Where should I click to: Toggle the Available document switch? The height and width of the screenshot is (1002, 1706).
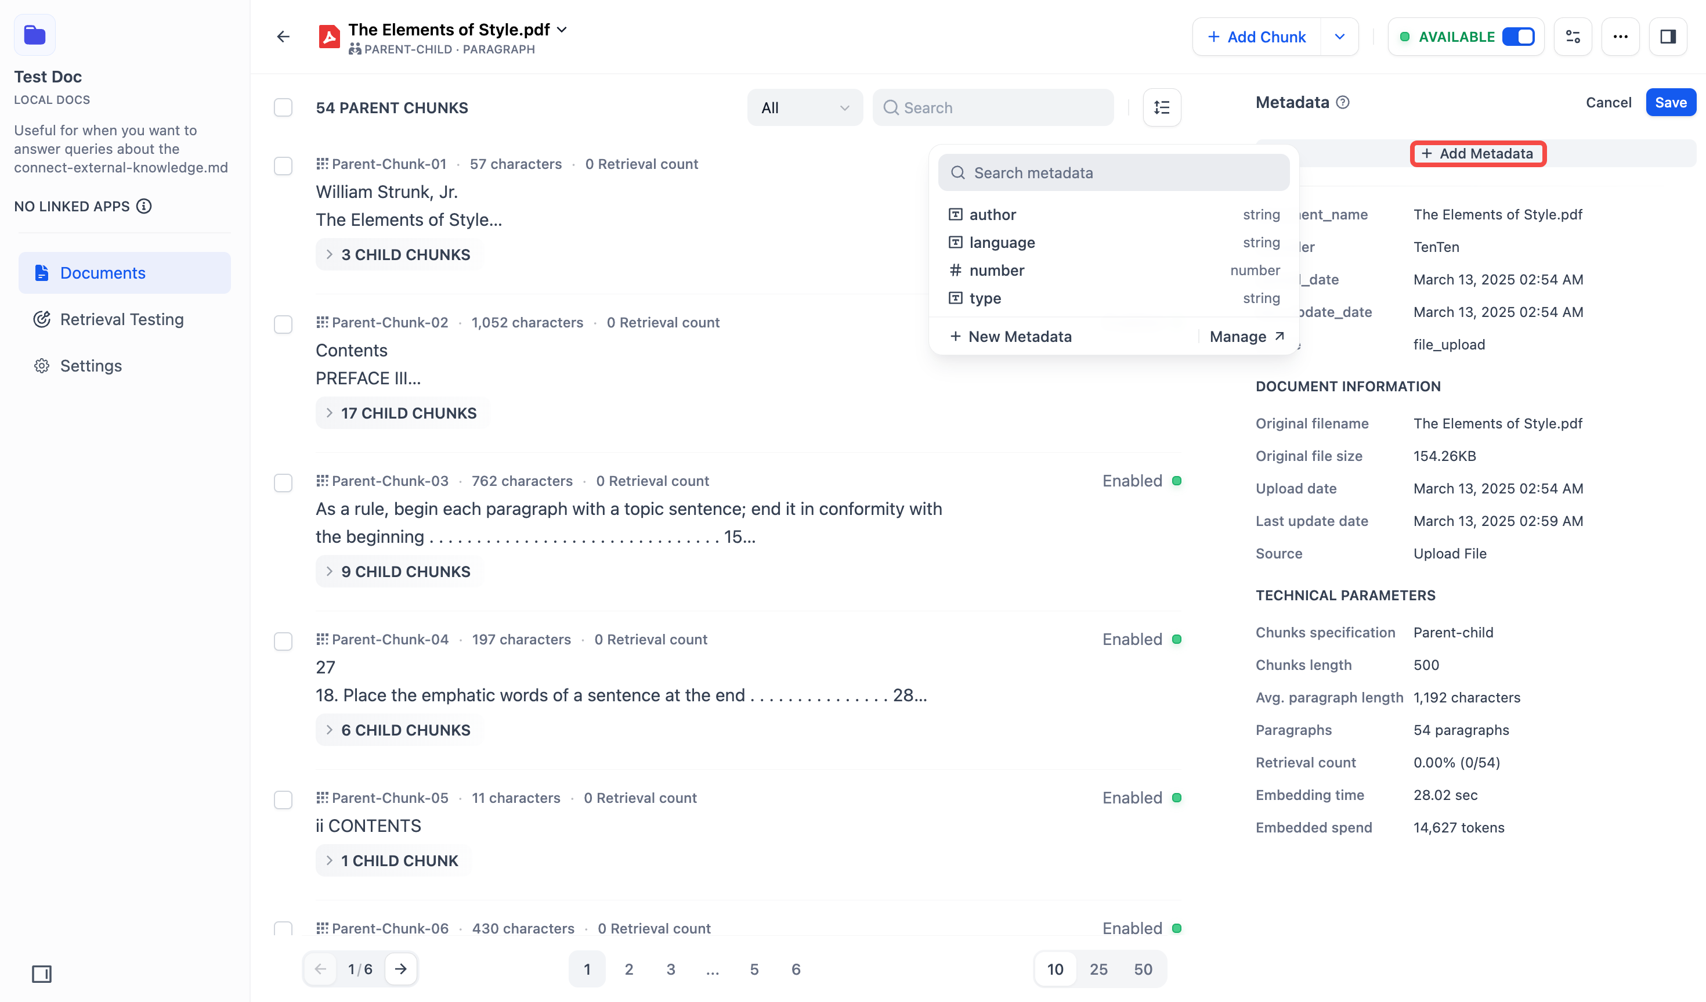[x=1518, y=37]
